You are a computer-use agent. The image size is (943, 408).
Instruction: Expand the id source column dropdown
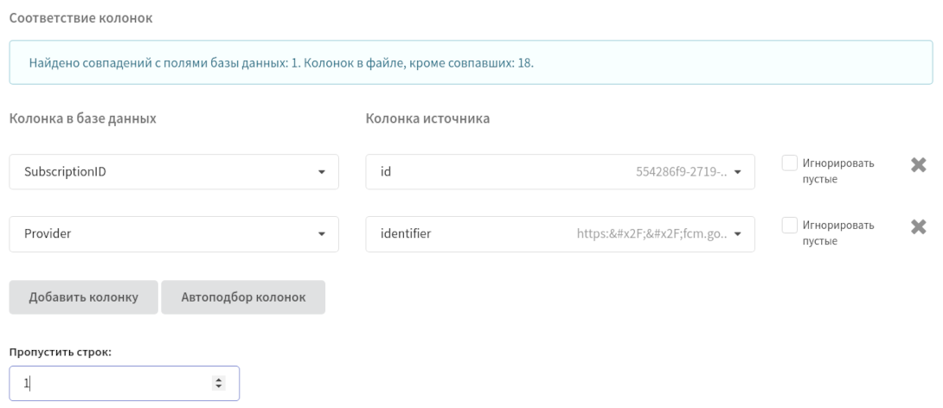[x=560, y=172]
